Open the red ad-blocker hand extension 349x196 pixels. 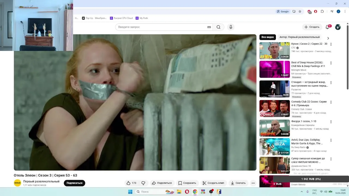(x=315, y=11)
